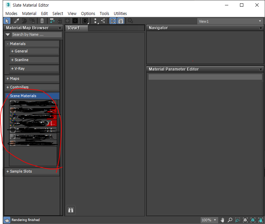
Task: Click Put Material to Scene icon
Action: coord(24,21)
